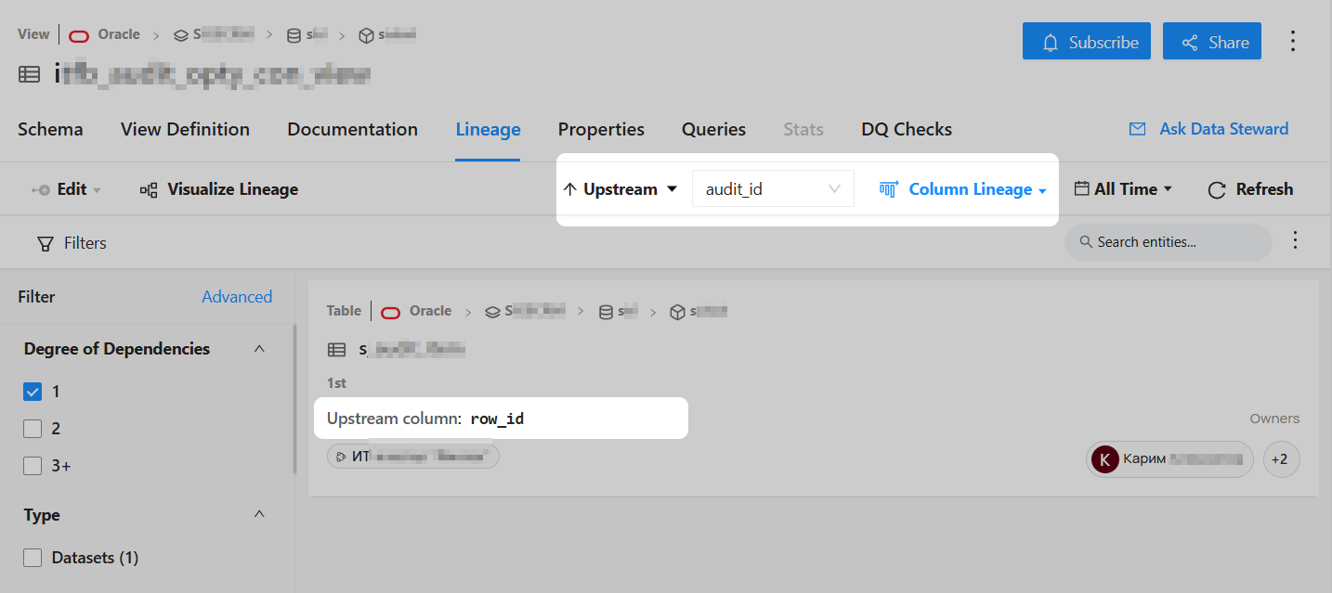The width and height of the screenshot is (1332, 593).
Task: Uncheck degree of dependencies 1
Action: point(33,392)
